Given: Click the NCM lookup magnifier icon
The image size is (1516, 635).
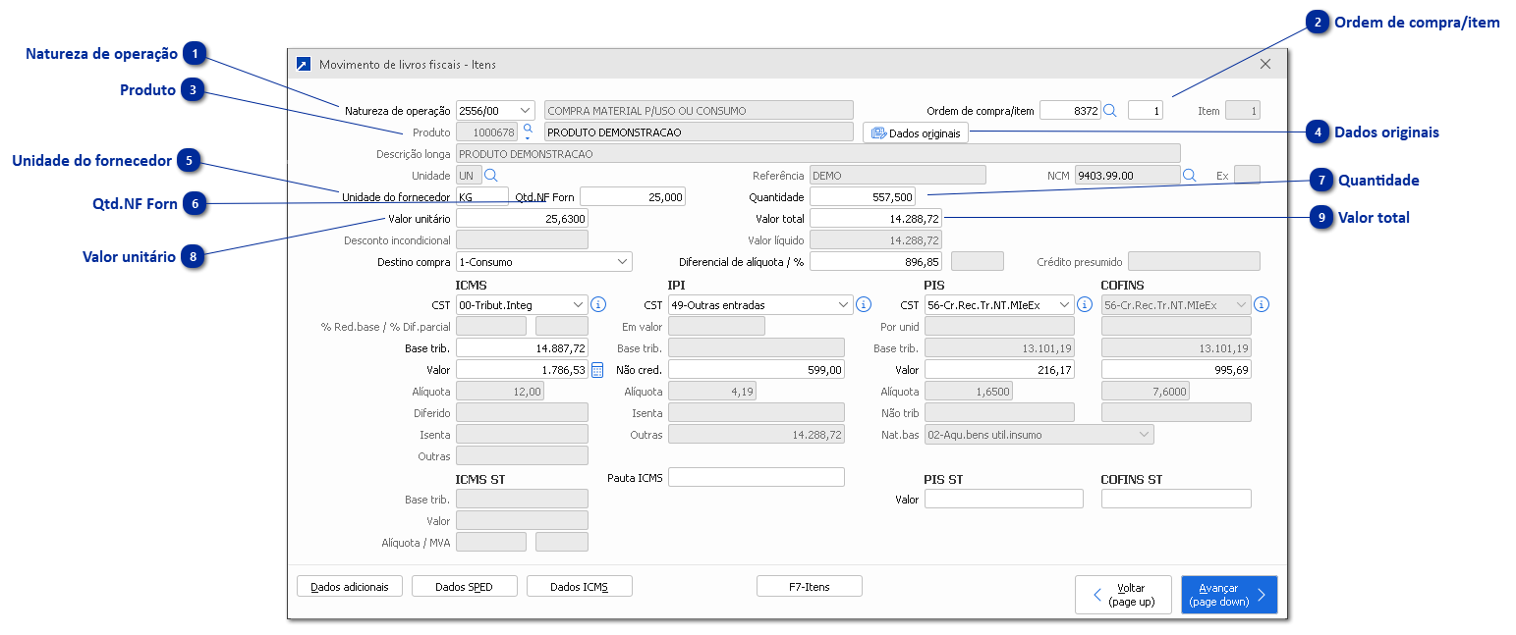Looking at the screenshot, I should [x=1189, y=175].
